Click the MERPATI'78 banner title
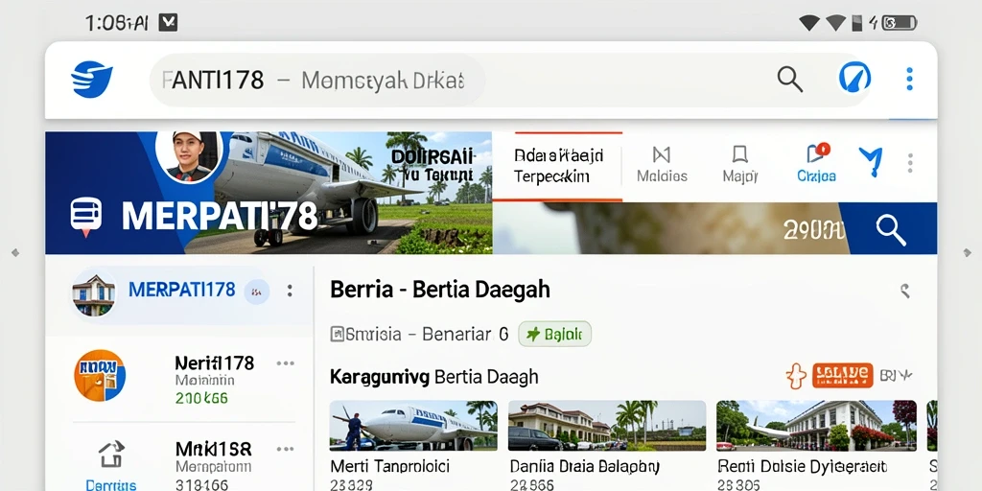 click(x=220, y=217)
